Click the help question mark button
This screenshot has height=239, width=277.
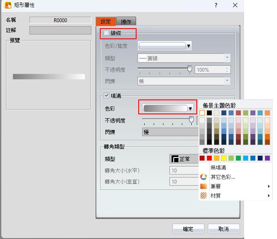tap(216, 5)
